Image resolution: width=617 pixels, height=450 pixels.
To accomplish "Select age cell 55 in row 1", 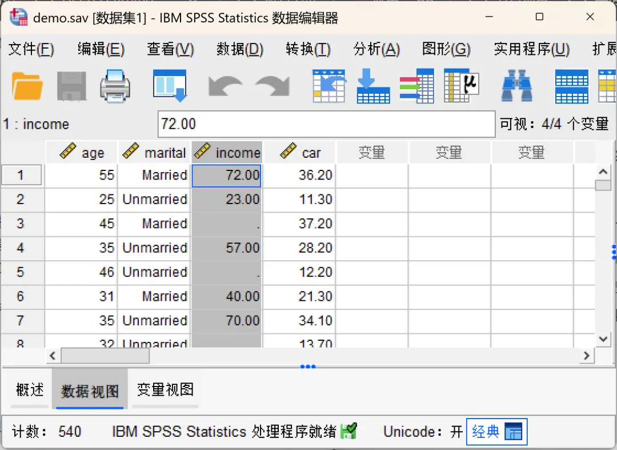I will coord(81,175).
